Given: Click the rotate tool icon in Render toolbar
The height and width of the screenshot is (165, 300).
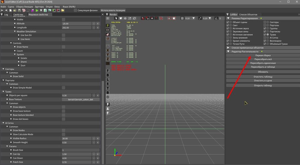Looking at the screenshot, I should pos(134,18).
